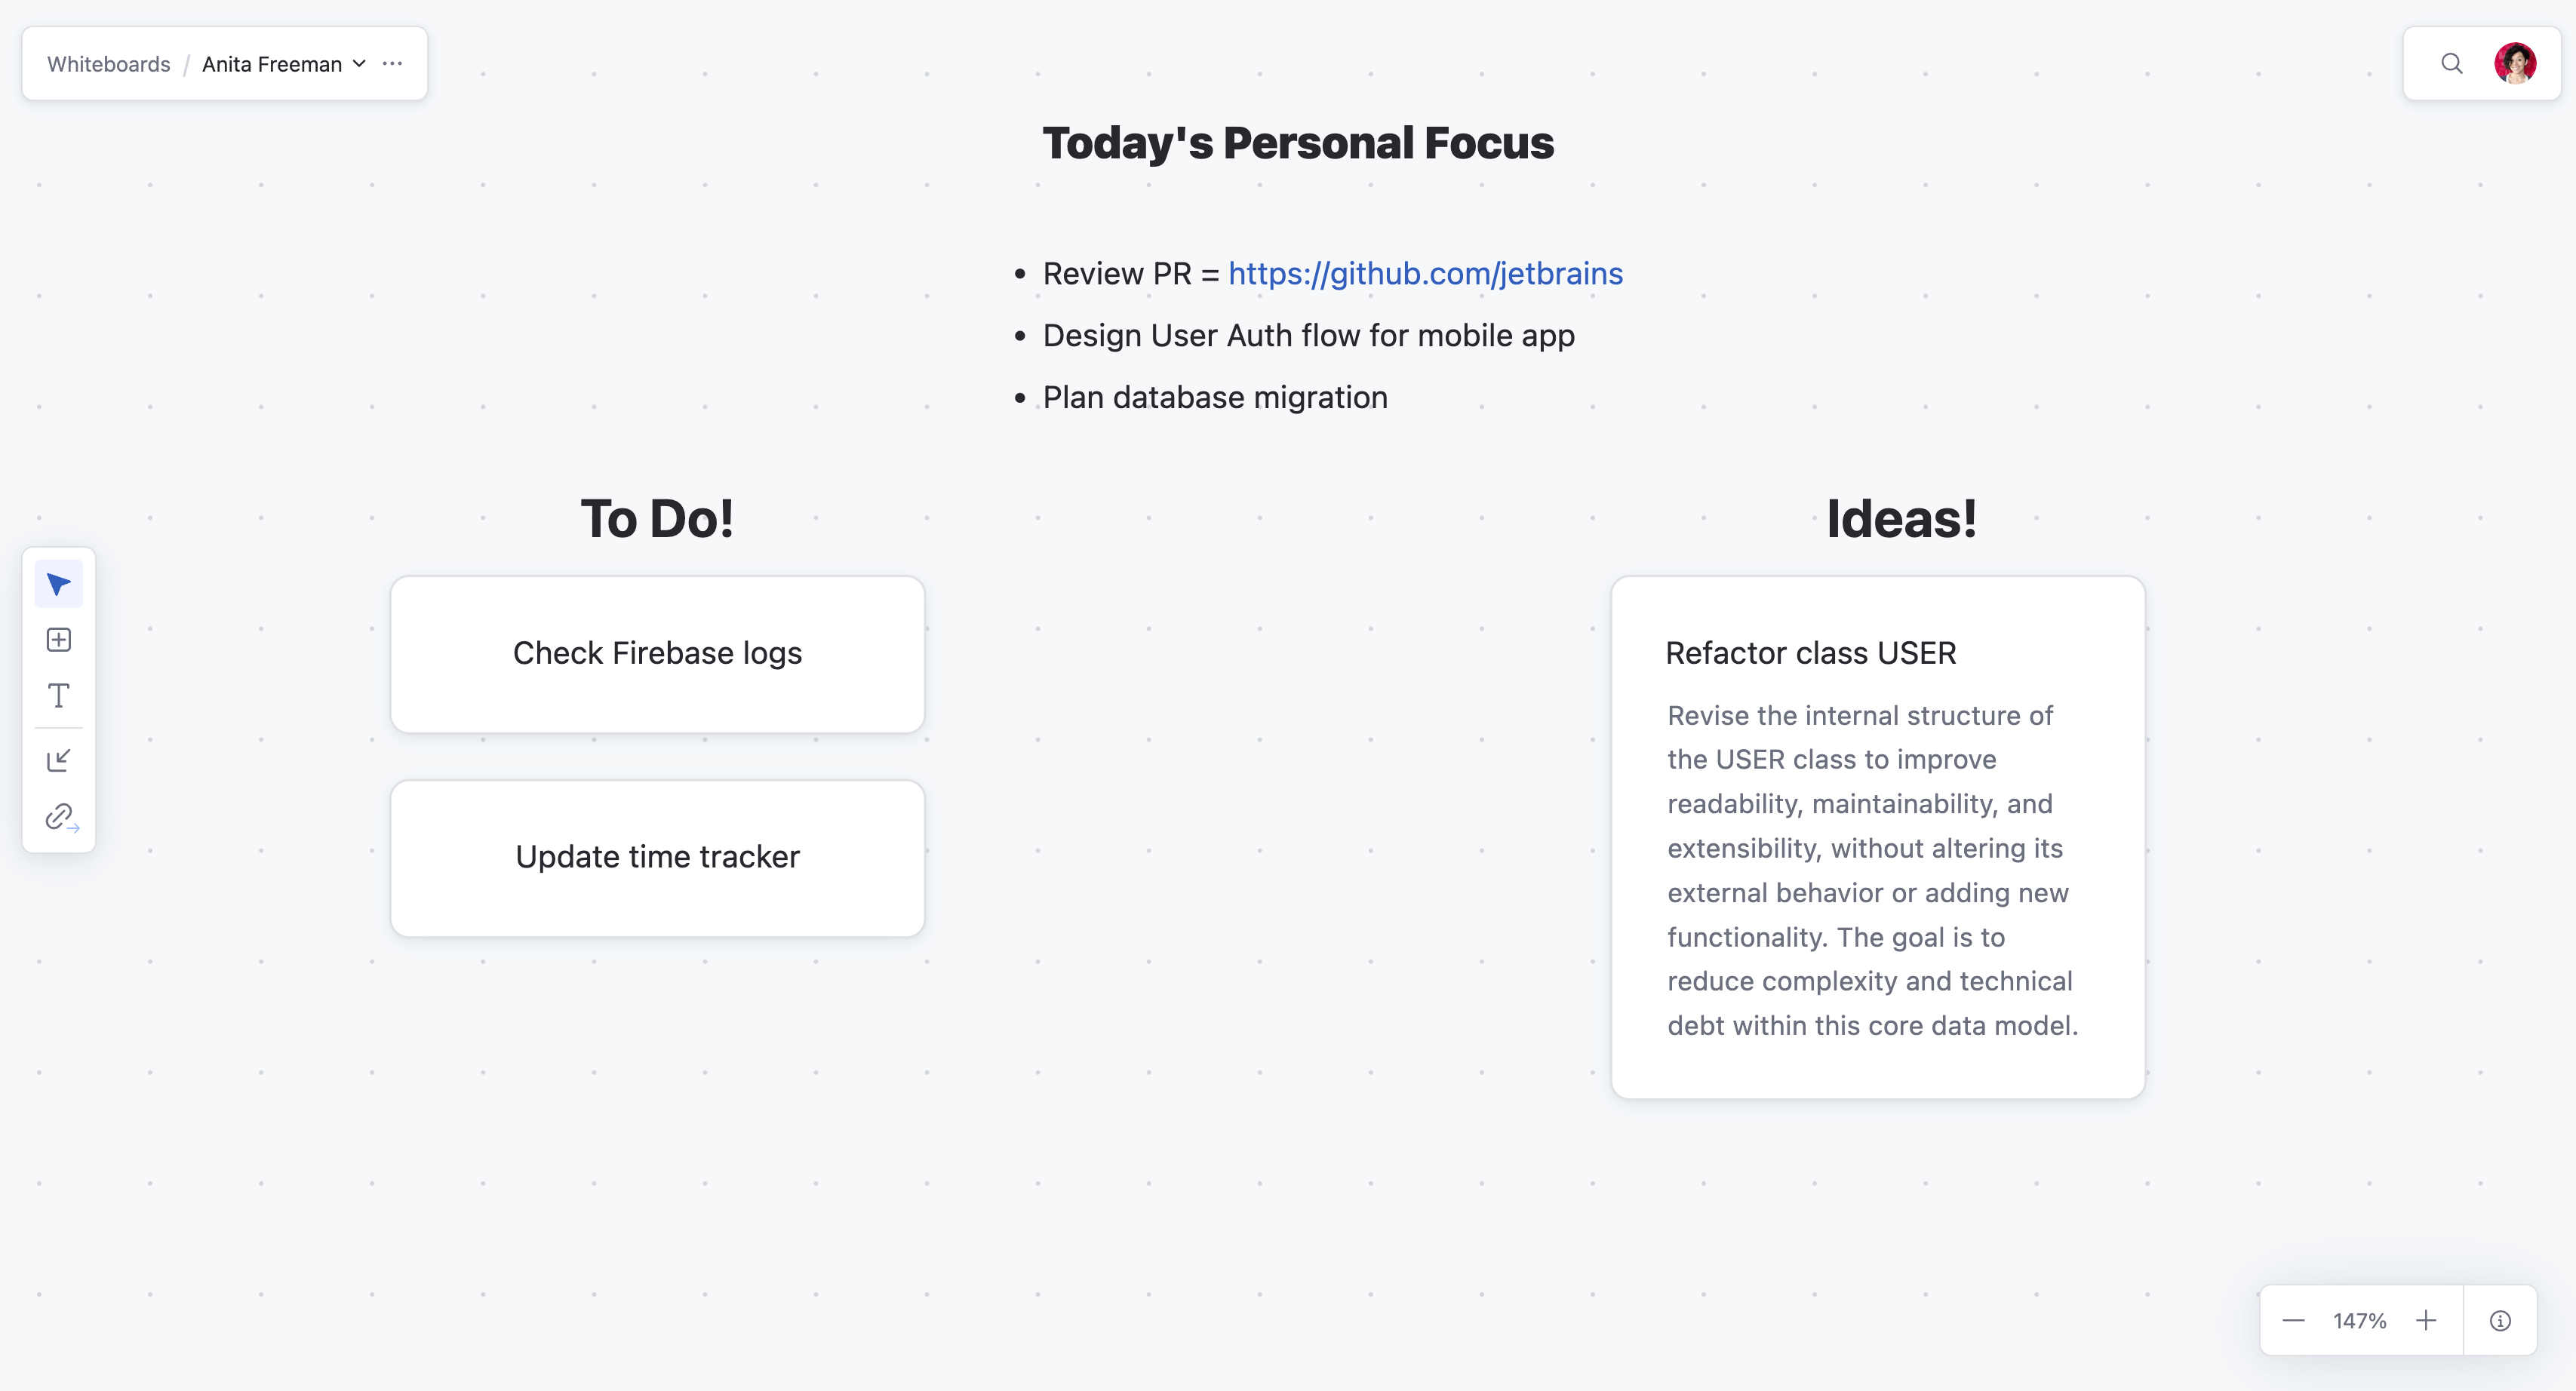Click the Refactor class USER card title
This screenshot has height=1391, width=2576.
click(1810, 653)
